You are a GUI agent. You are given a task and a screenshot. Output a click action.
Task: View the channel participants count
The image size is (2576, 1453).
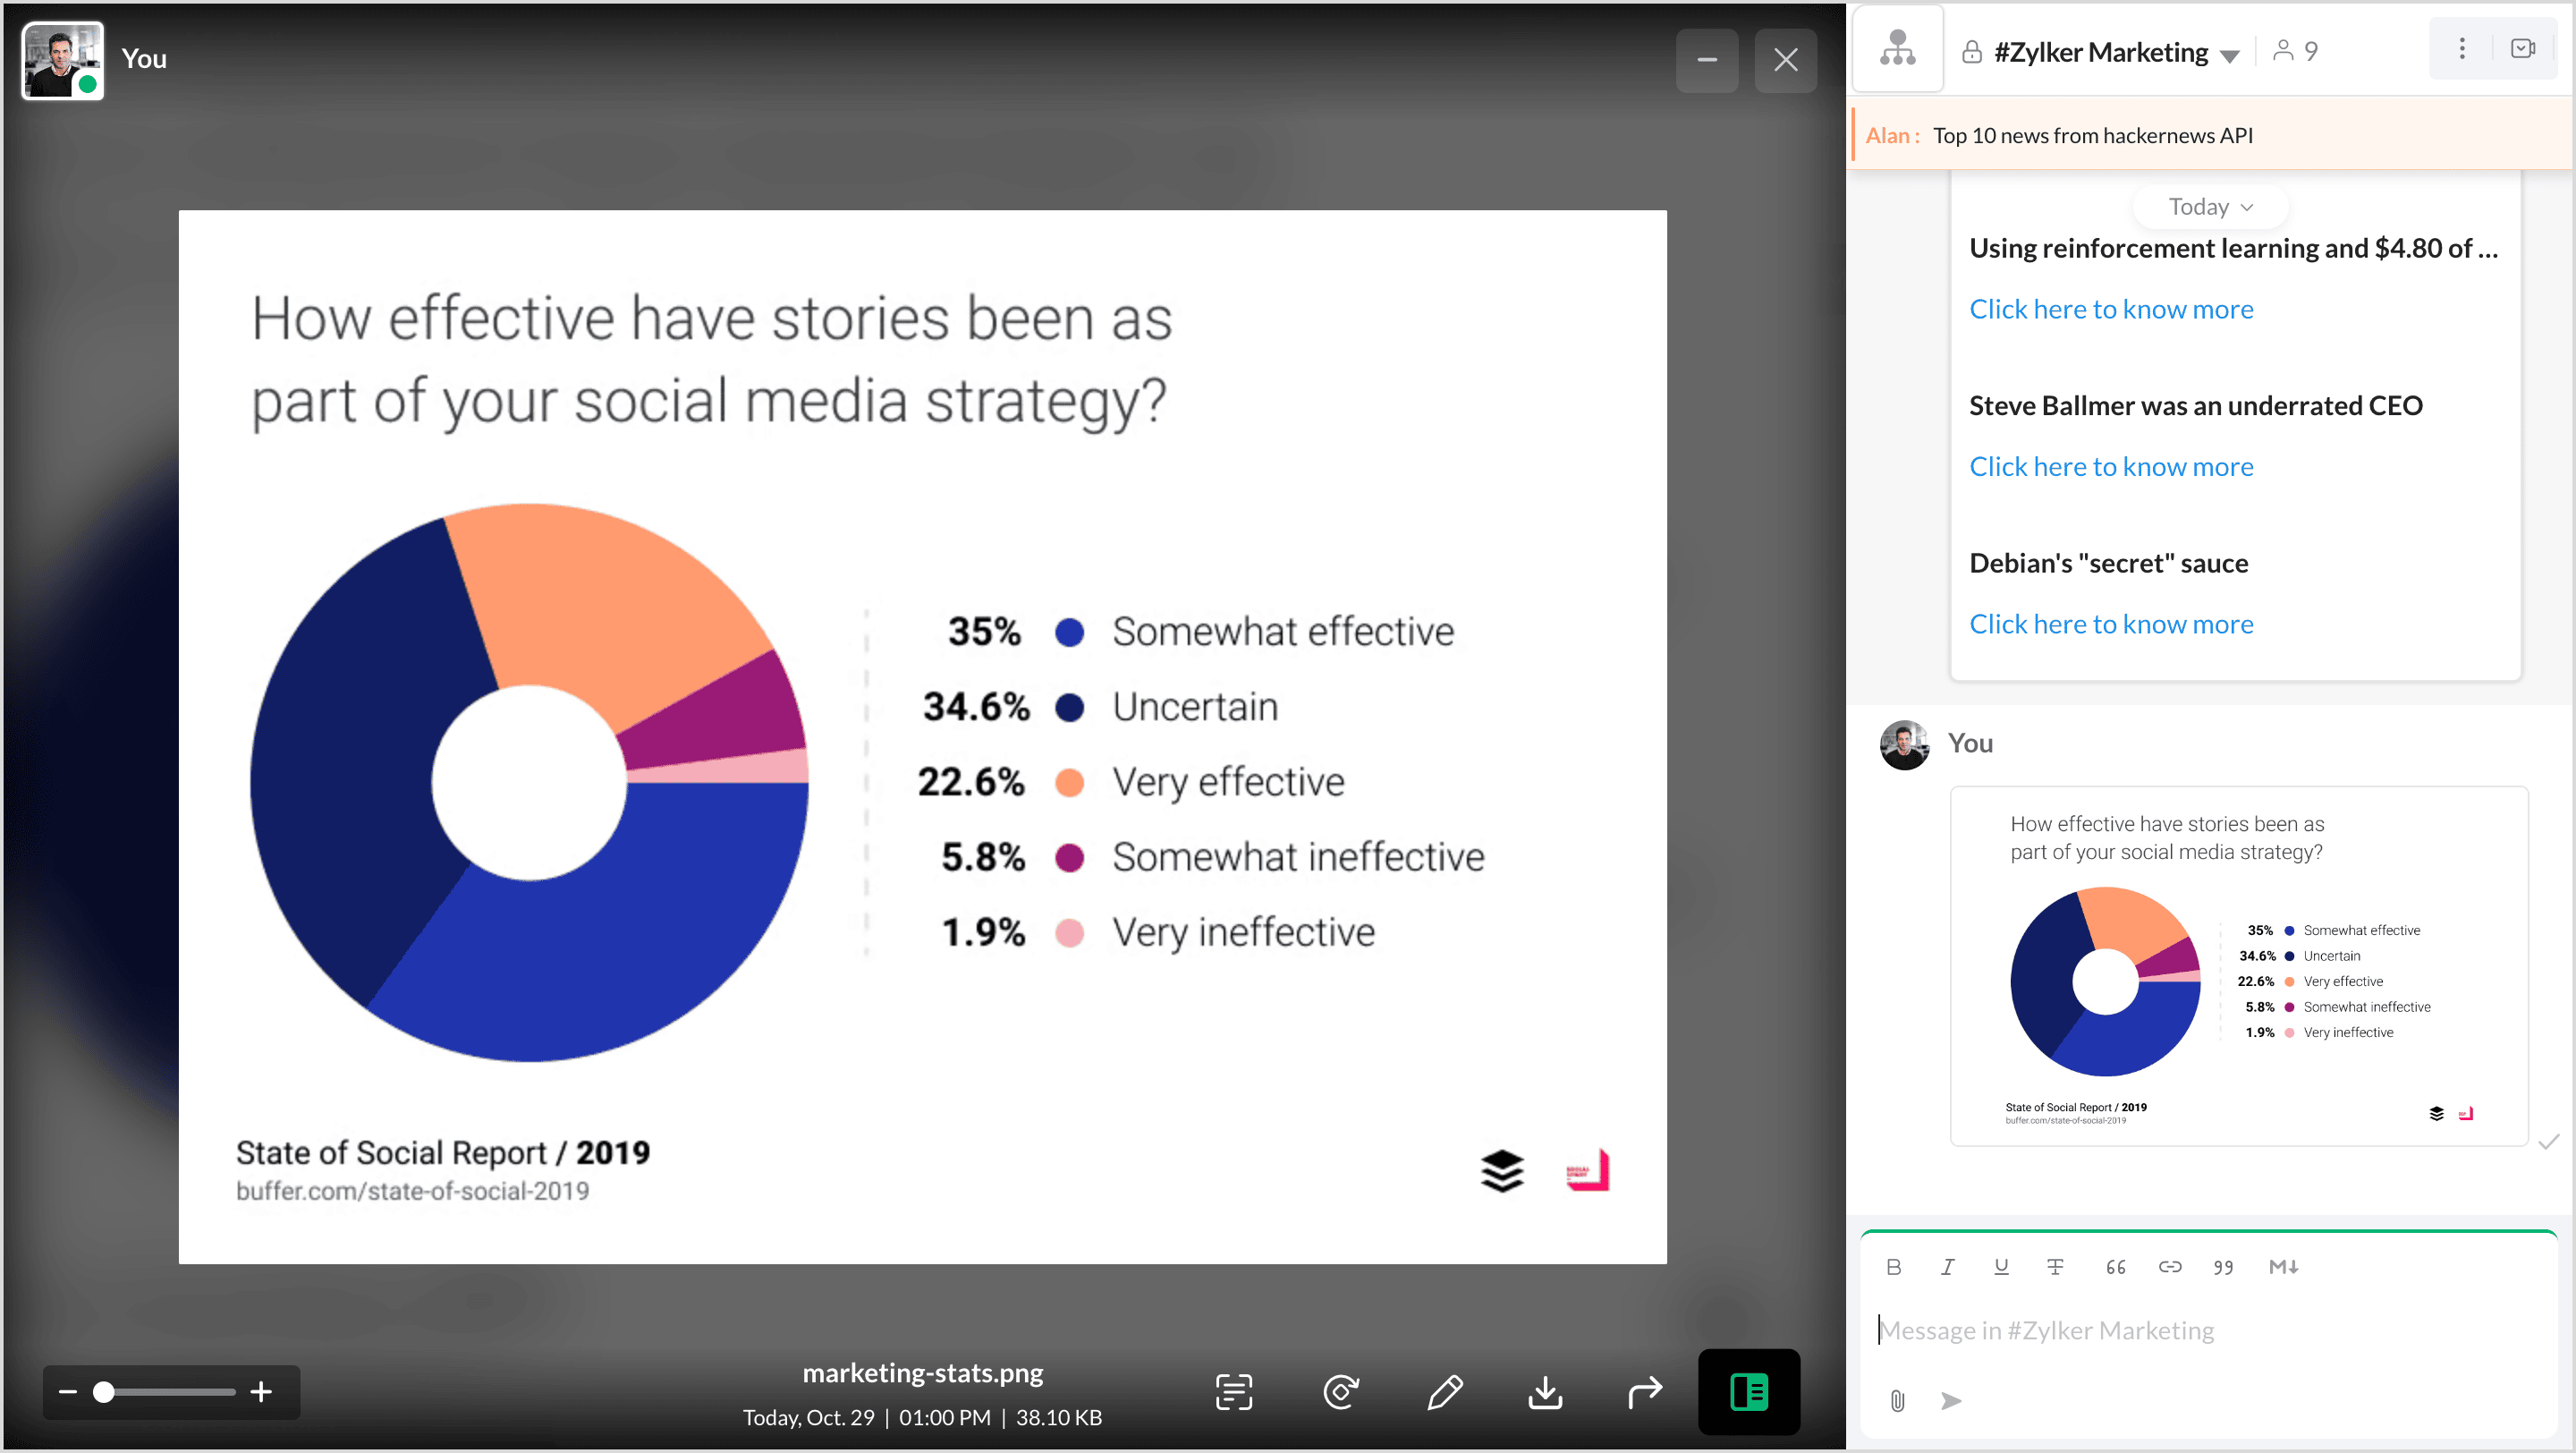click(x=2296, y=51)
